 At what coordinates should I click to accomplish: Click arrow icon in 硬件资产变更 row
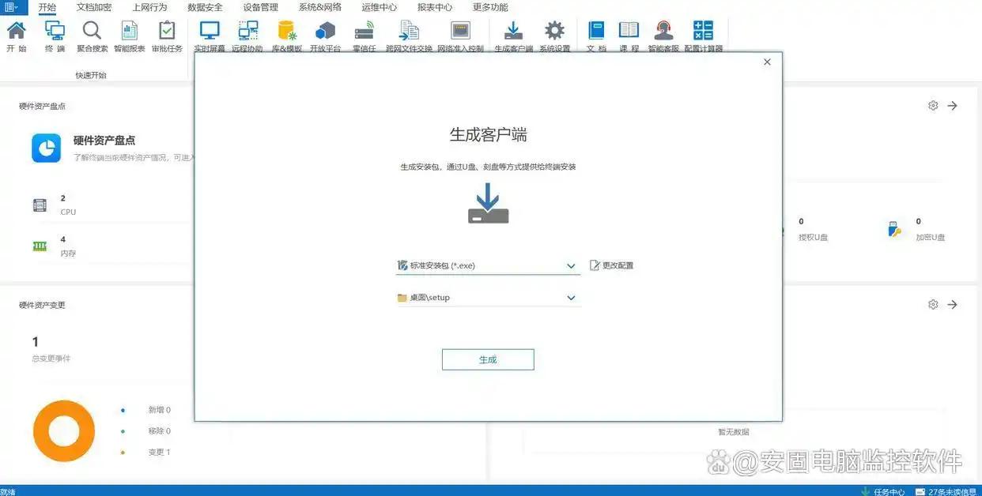[953, 304]
